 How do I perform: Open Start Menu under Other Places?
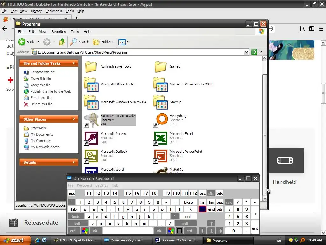pos(39,128)
